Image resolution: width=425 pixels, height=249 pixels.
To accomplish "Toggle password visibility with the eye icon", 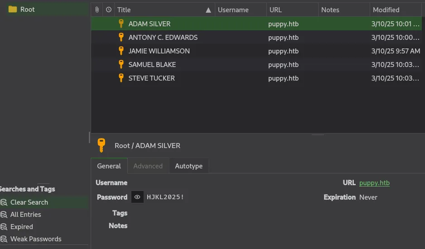I will [137, 197].
